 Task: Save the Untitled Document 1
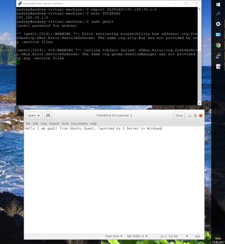tap(179, 115)
